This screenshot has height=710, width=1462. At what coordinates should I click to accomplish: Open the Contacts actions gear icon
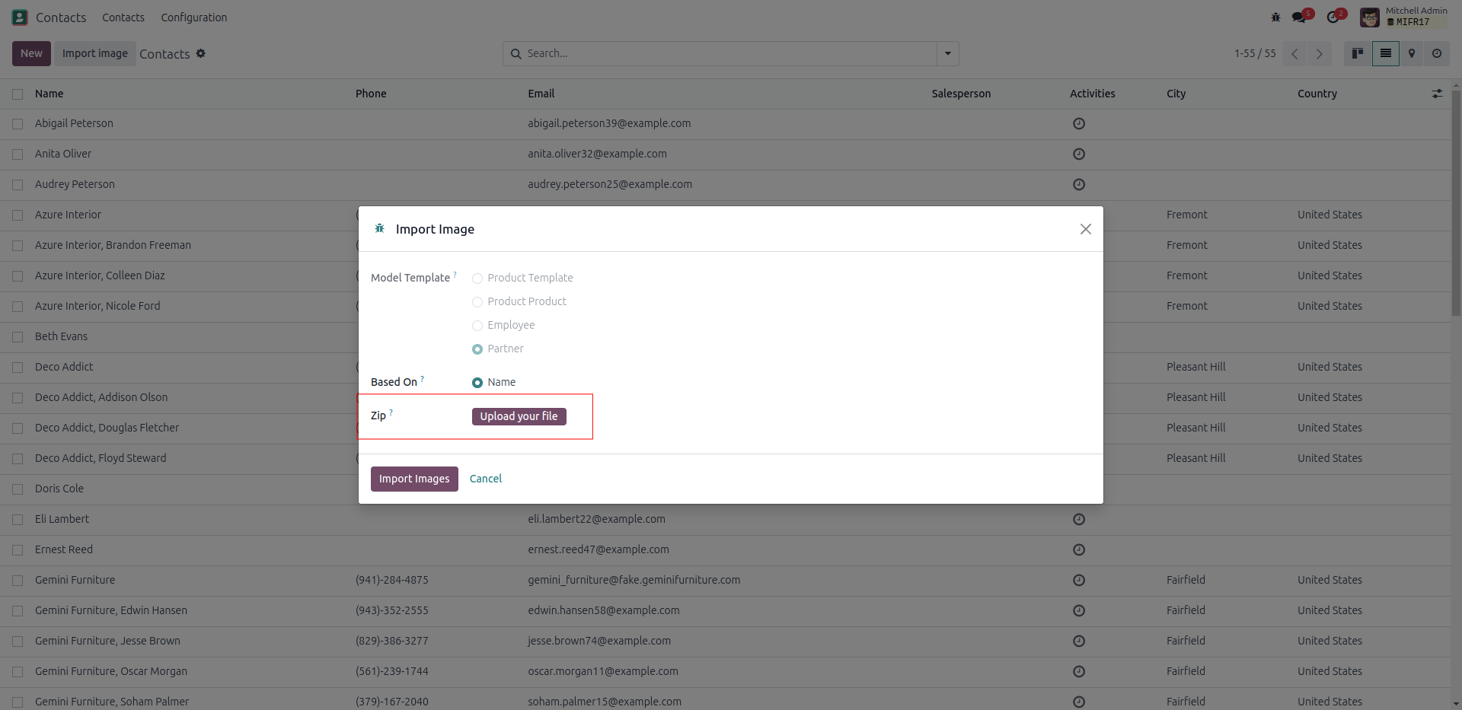click(x=201, y=53)
